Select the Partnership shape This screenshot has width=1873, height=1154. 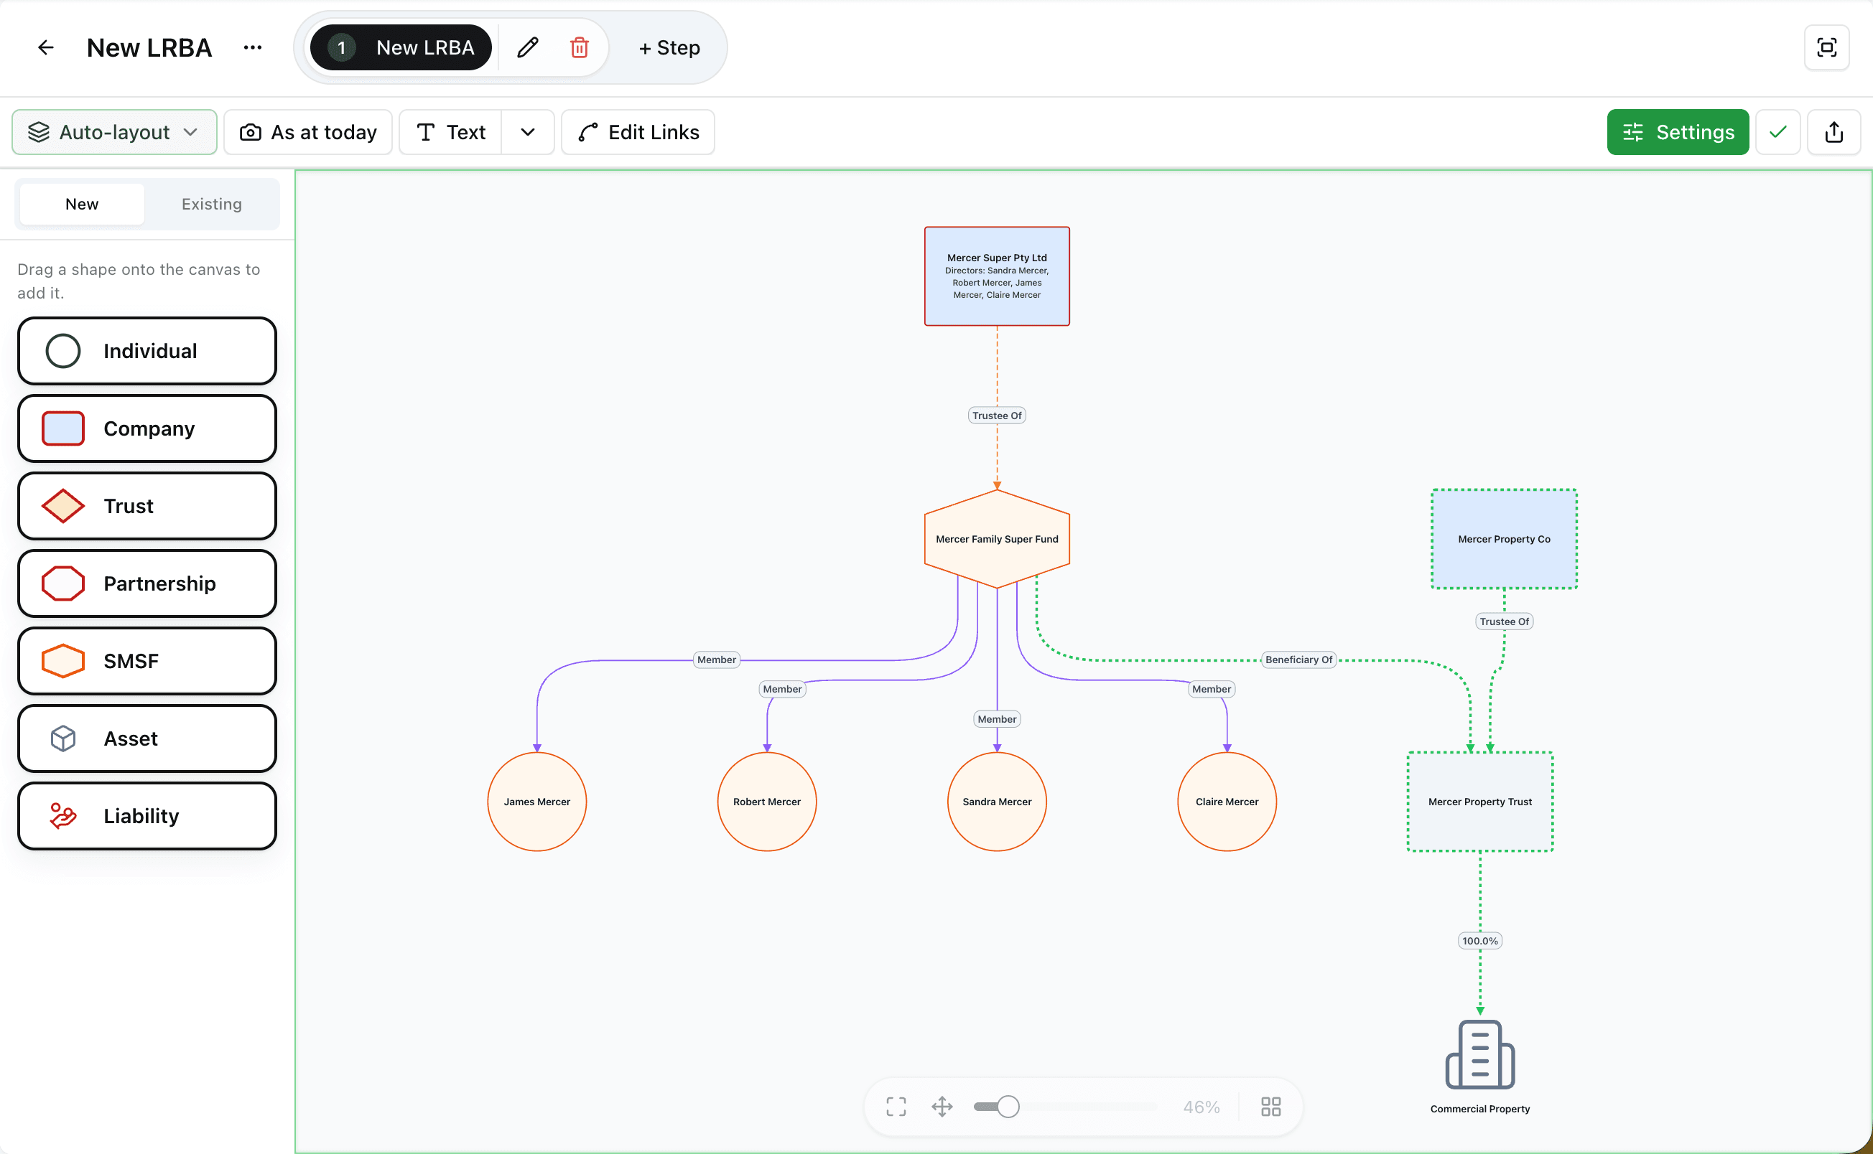(147, 583)
